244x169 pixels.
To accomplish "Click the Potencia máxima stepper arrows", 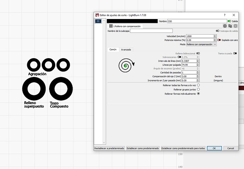I will pos(215,40).
